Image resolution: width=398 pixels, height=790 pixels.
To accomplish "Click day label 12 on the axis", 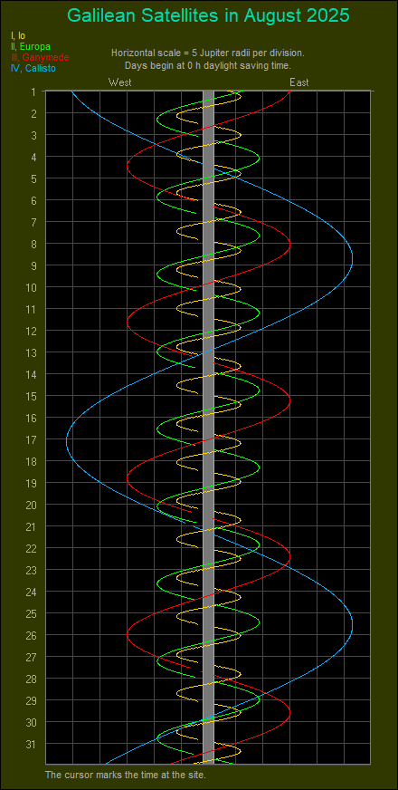I will point(31,331).
